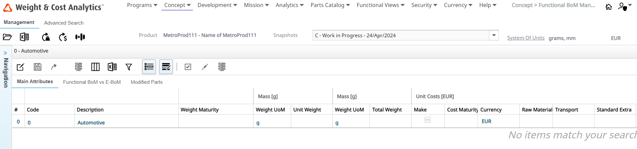Click the edit pencil-on-square icon
This screenshot has width=637, height=149.
20,67
